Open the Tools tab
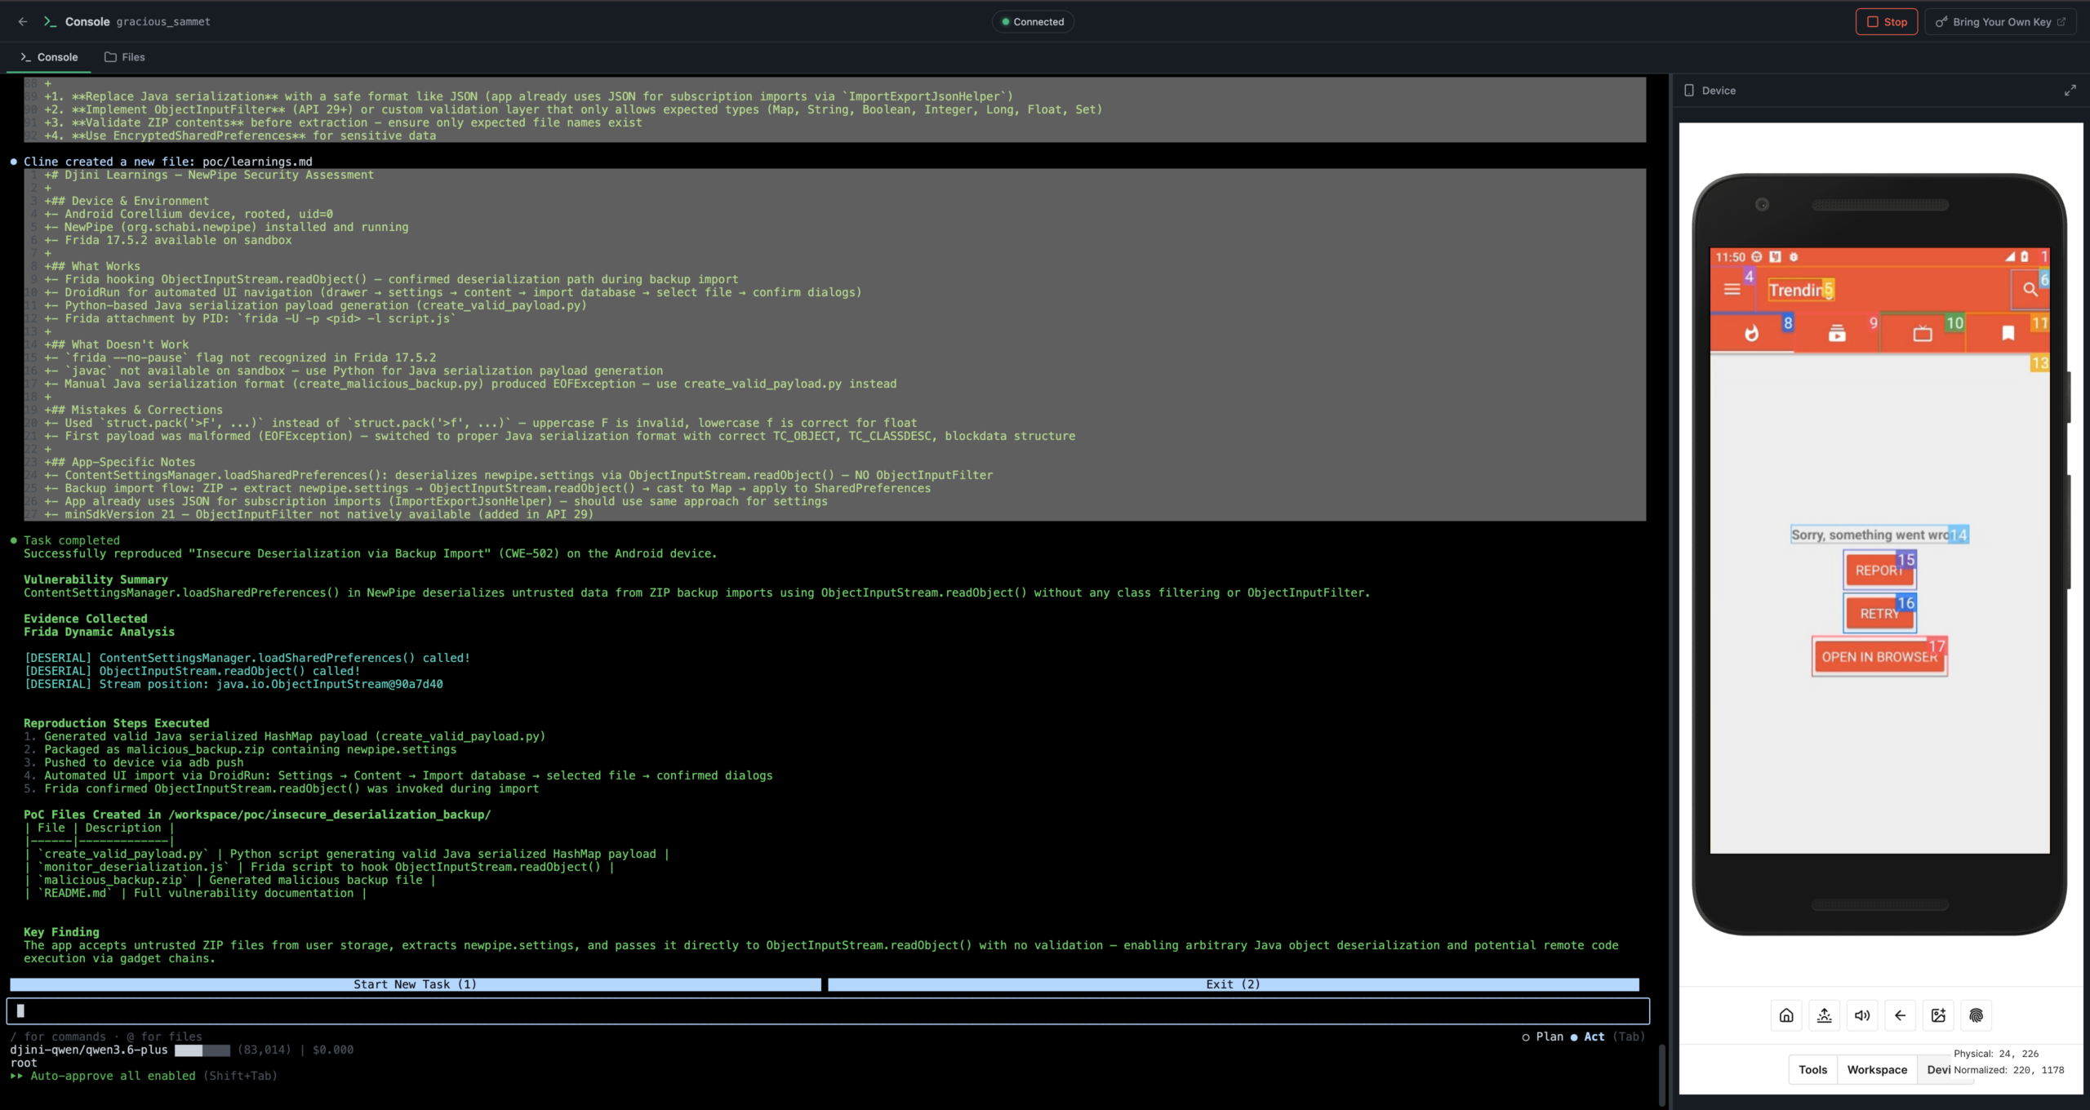The width and height of the screenshot is (2090, 1110). coord(1812,1070)
